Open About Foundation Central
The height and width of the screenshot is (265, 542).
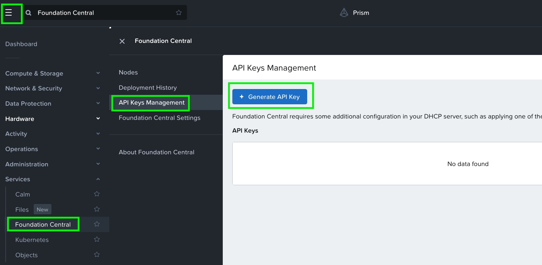click(156, 152)
